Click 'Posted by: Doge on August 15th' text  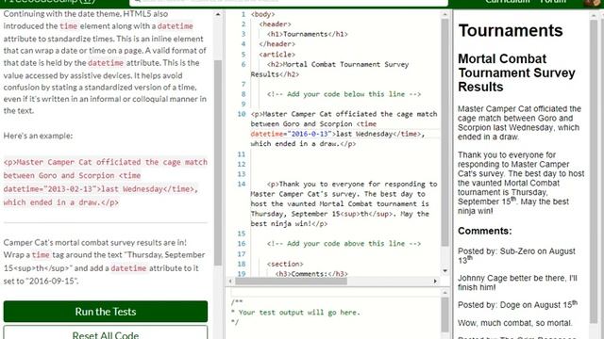pos(518,305)
